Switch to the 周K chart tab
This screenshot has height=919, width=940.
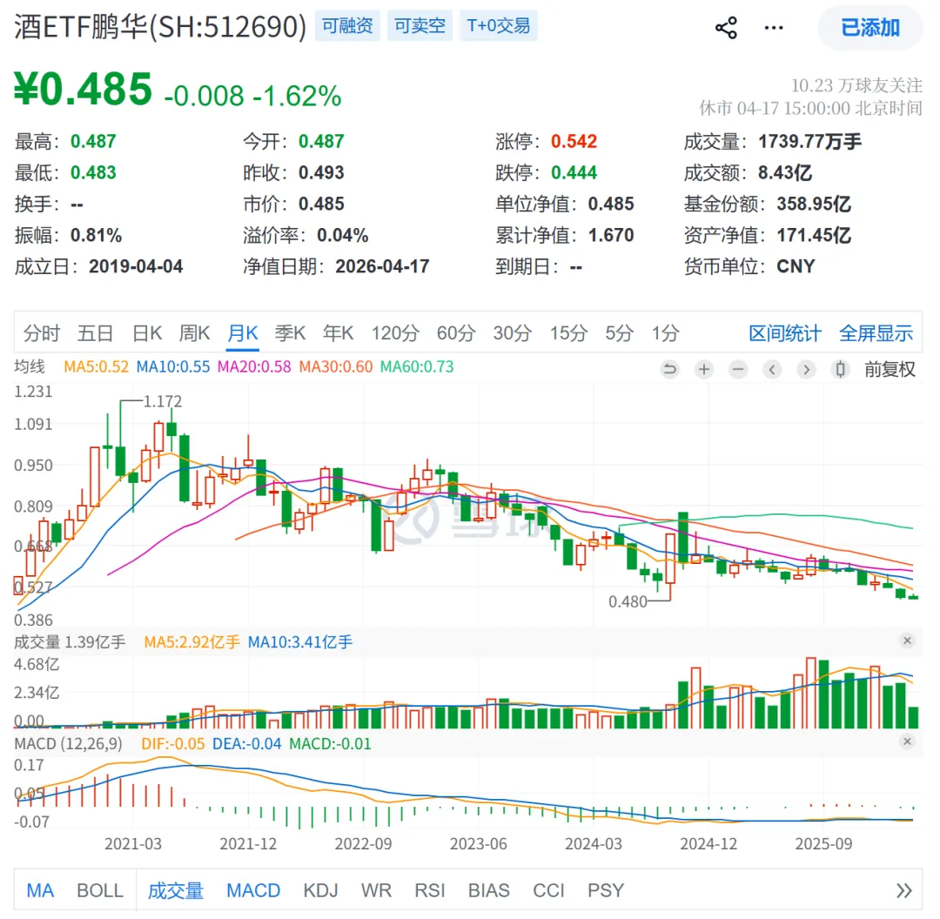[x=194, y=332]
